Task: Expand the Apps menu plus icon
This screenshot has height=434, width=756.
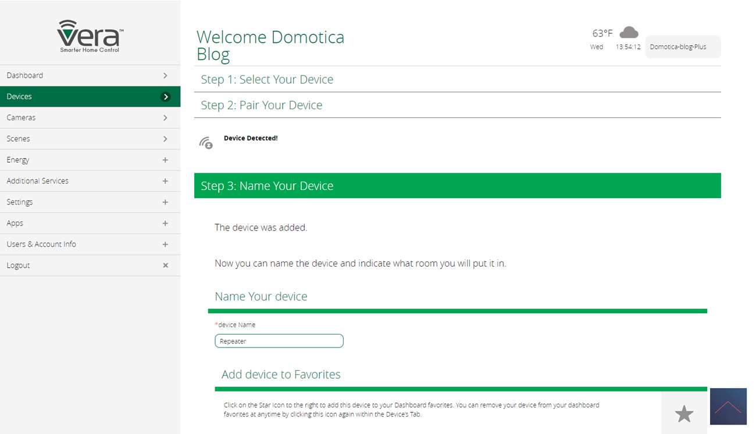Action: tap(165, 223)
